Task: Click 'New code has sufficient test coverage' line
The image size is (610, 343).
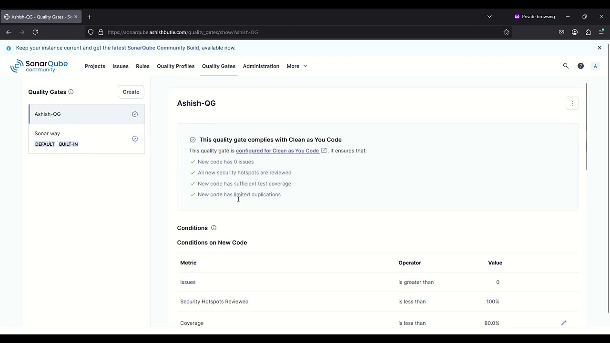Action: pyautogui.click(x=244, y=184)
